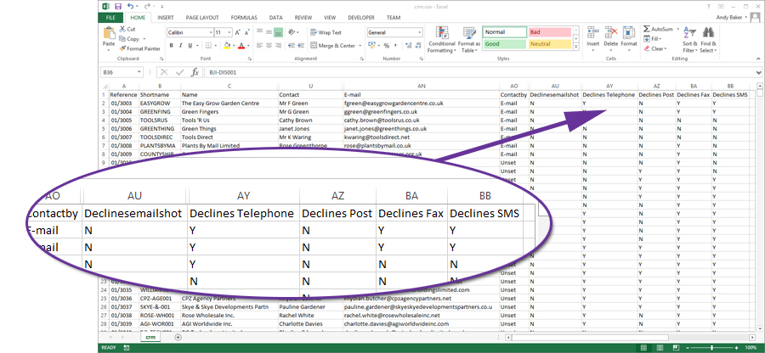This screenshot has height=353, width=765.
Task: Click the Decrease Decimal icon
Action: (416, 46)
